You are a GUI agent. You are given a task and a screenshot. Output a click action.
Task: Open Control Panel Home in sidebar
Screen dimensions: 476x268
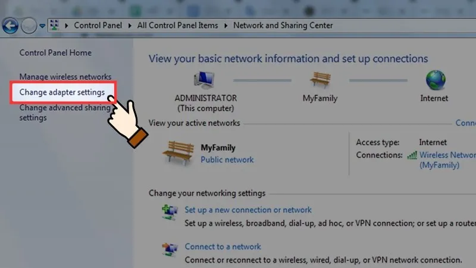point(55,53)
